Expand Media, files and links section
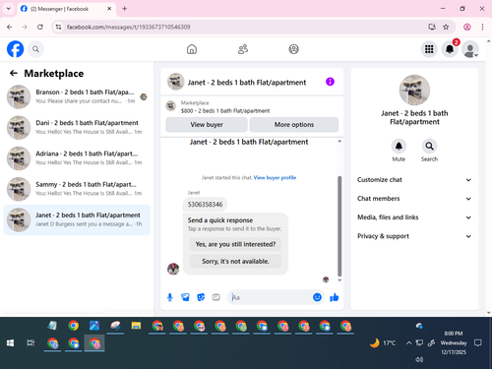This screenshot has width=492, height=369. [414, 217]
